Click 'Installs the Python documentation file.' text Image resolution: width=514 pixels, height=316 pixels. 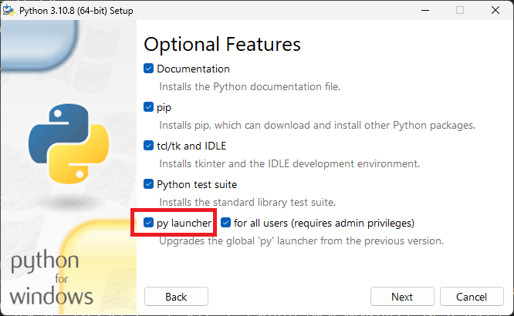pyautogui.click(x=250, y=87)
